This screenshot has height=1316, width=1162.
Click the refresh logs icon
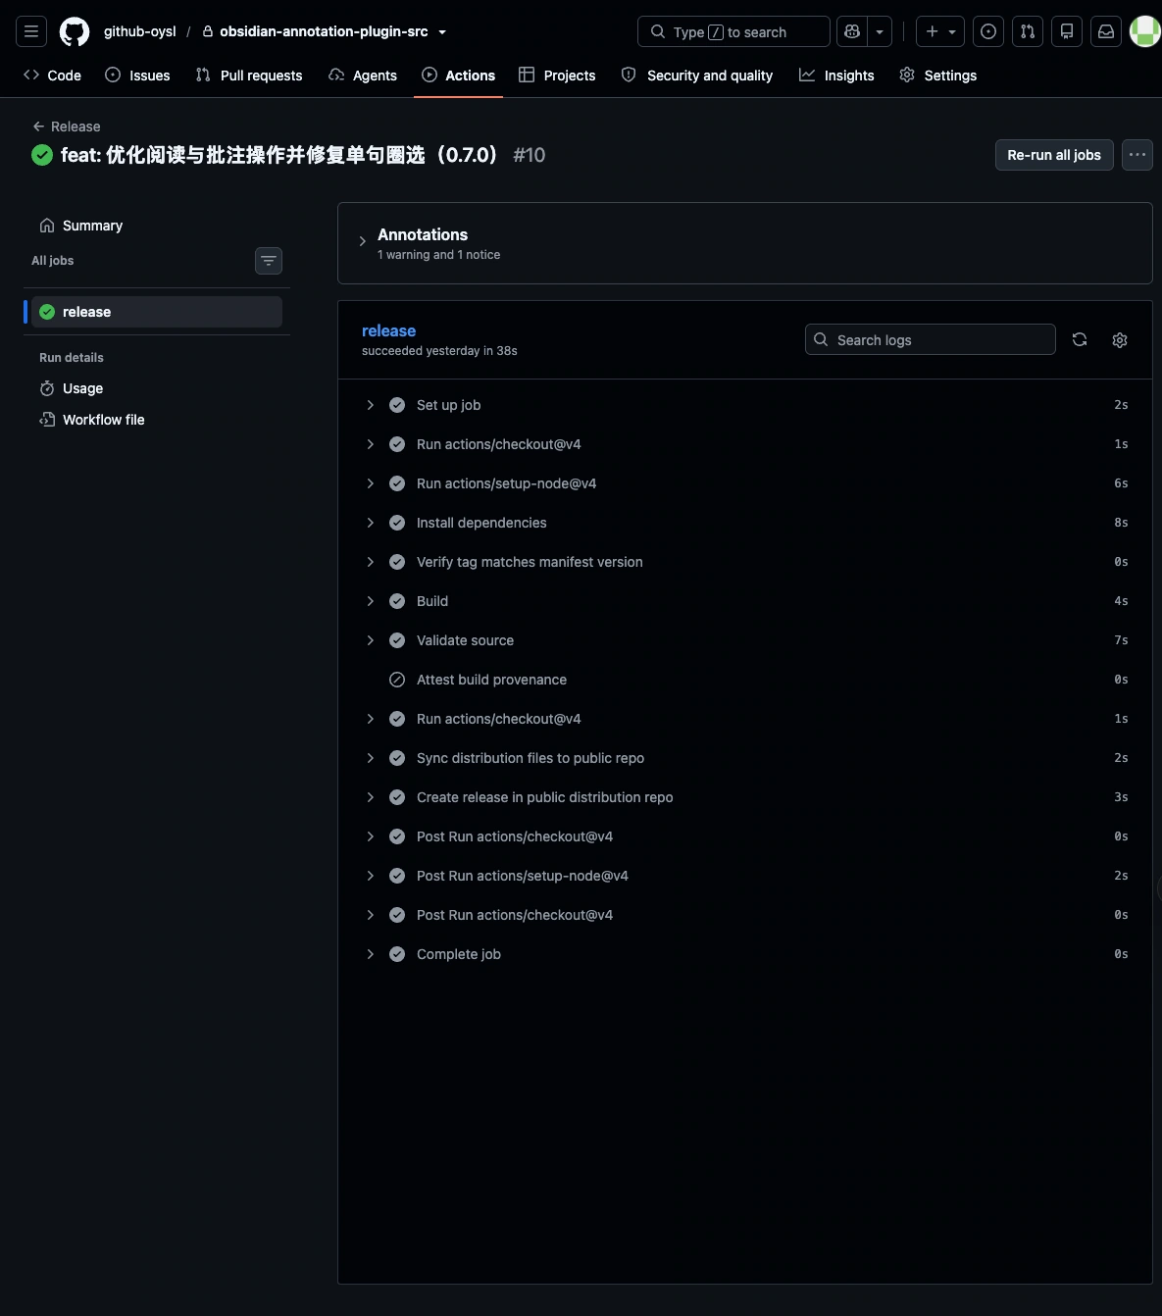tap(1080, 339)
